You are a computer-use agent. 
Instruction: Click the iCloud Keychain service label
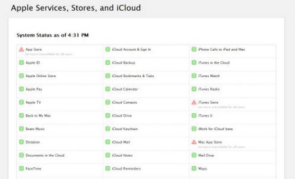pos(124,129)
